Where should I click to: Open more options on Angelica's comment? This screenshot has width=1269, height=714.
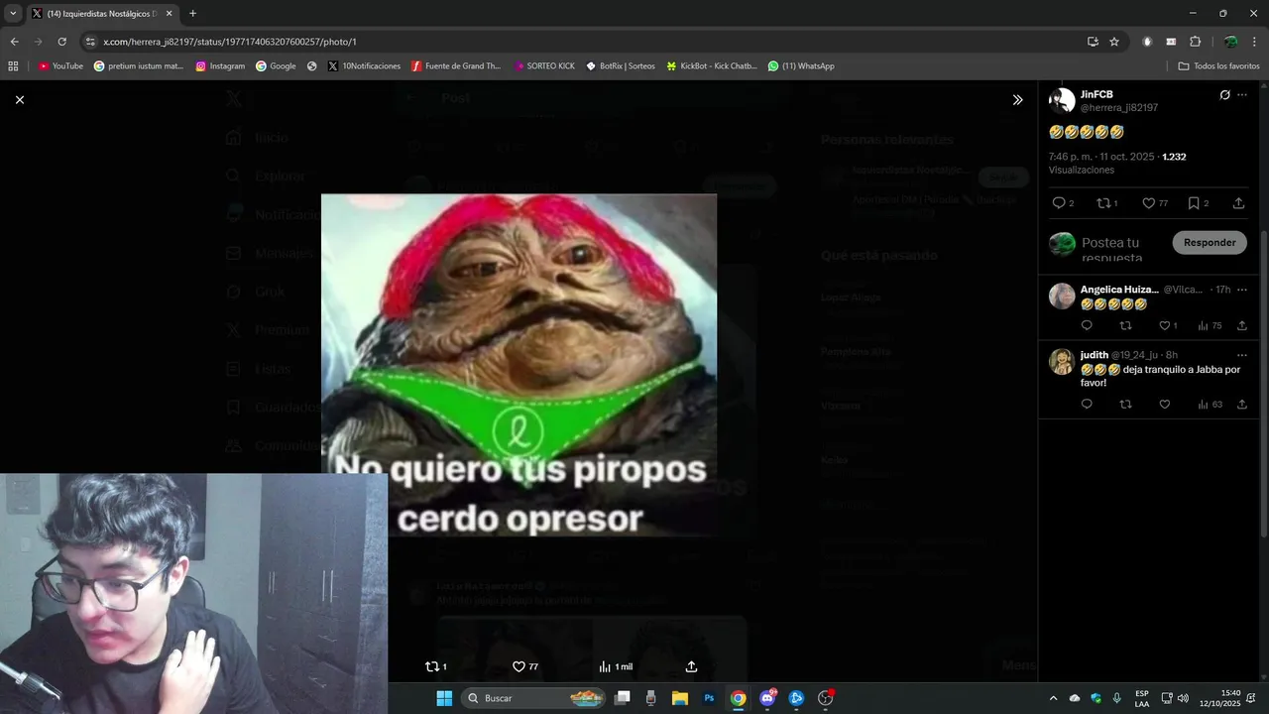click(x=1242, y=290)
